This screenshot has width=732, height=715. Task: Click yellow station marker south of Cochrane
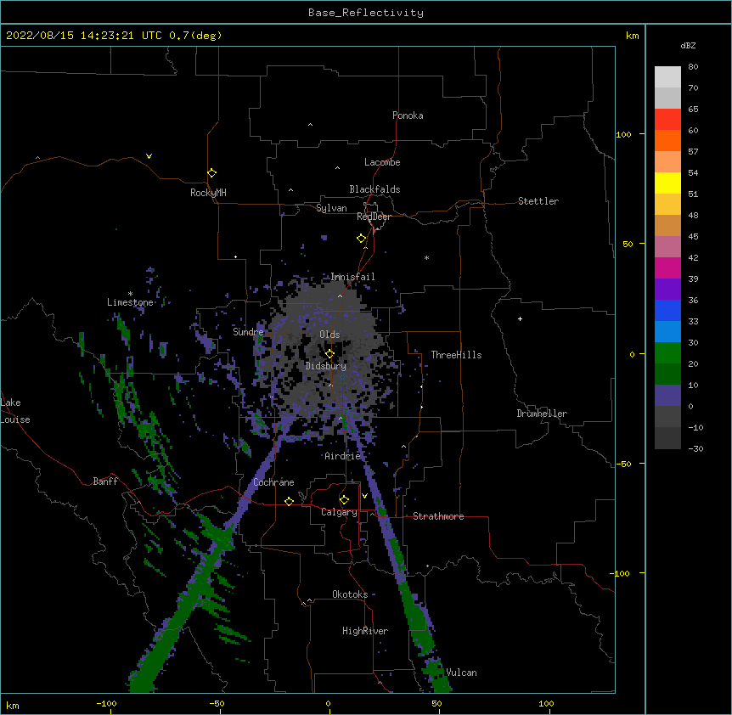[x=289, y=501]
